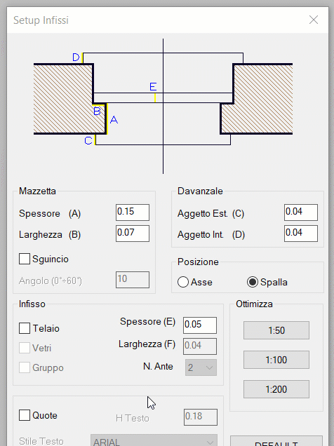Image resolution: width=334 pixels, height=446 pixels.
Task: Edit the Aggetto Est. (C) field
Action: coord(301,212)
